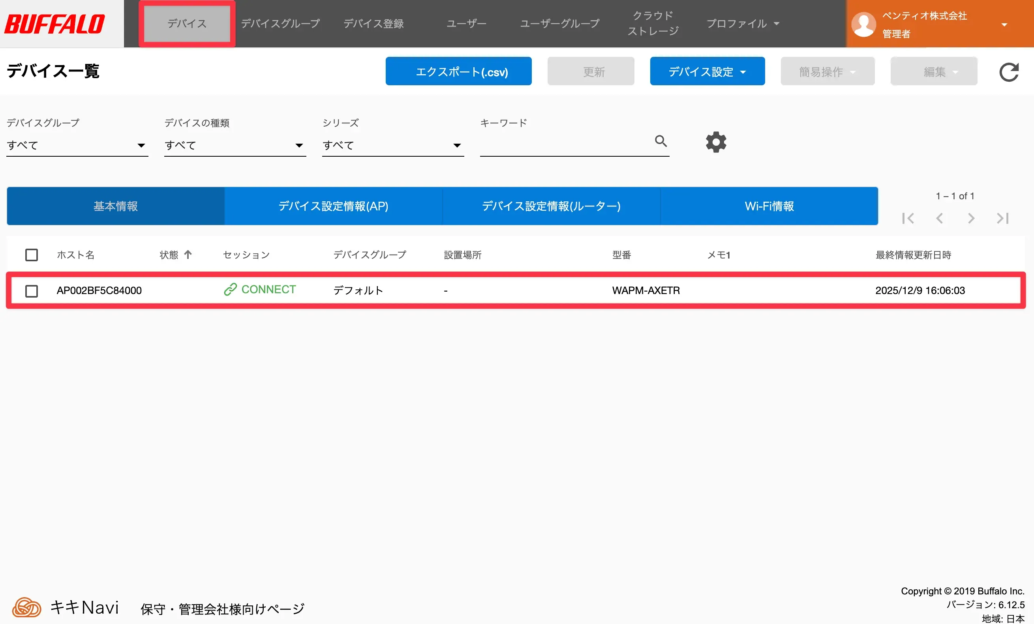Expand the デバイスグループ filter dropdown
The height and width of the screenshot is (624, 1034).
click(77, 146)
